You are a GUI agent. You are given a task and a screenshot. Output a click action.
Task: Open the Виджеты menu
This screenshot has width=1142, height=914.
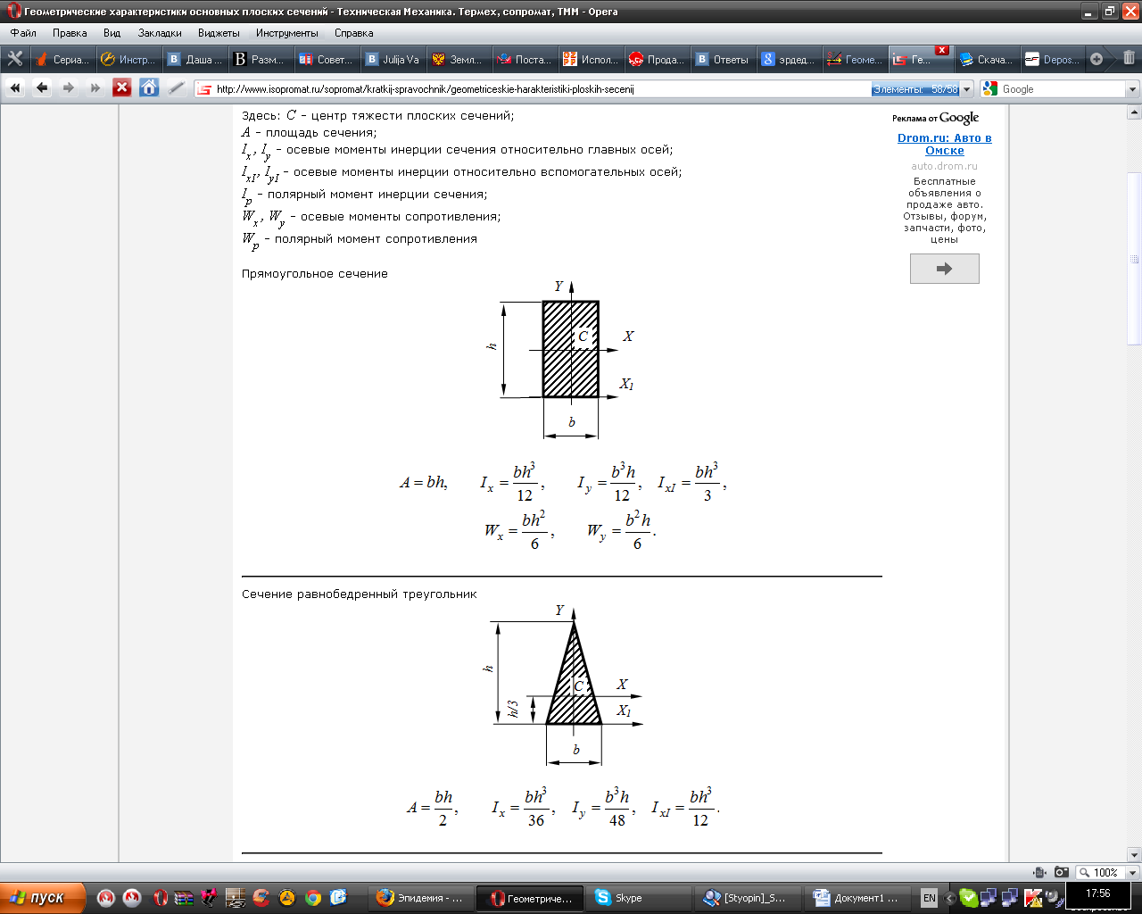pos(219,33)
